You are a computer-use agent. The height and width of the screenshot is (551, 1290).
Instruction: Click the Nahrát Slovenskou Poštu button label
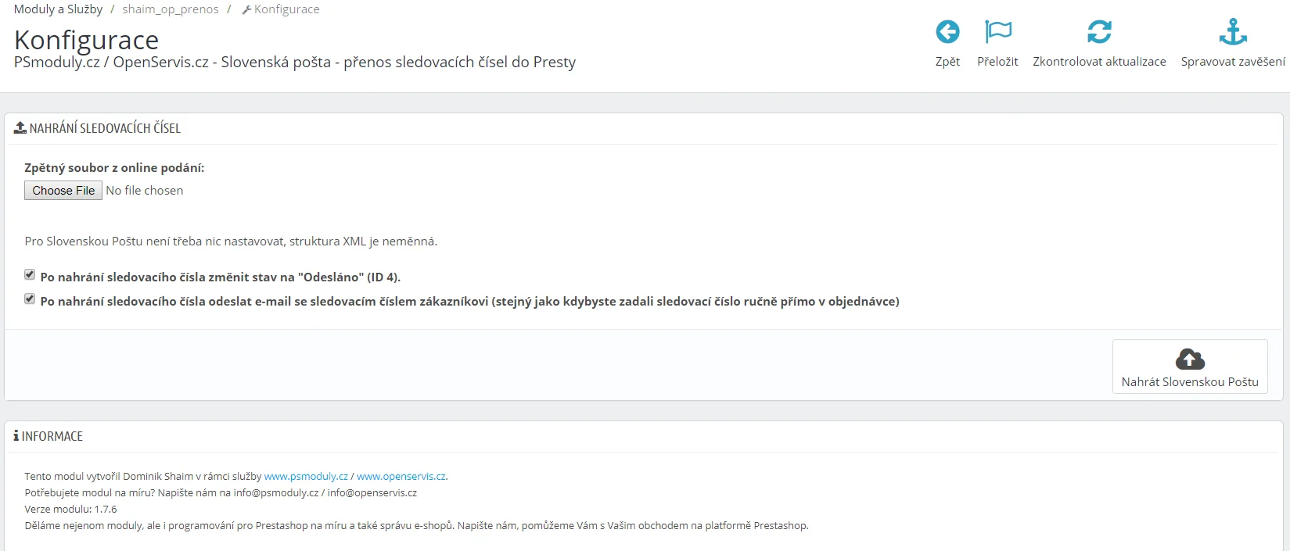(x=1190, y=382)
